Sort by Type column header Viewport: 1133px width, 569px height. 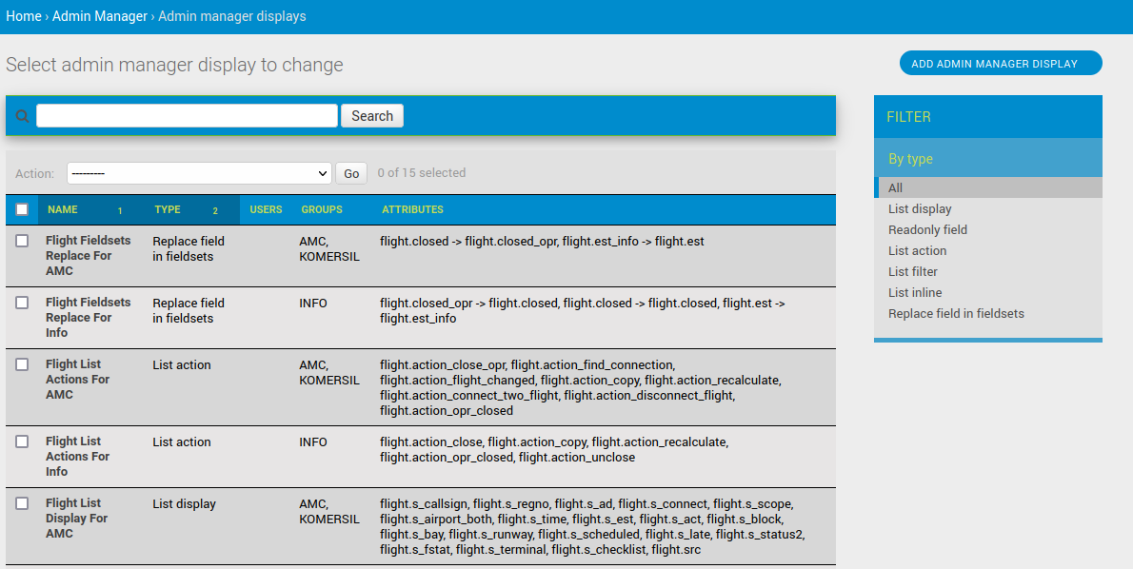(x=168, y=209)
